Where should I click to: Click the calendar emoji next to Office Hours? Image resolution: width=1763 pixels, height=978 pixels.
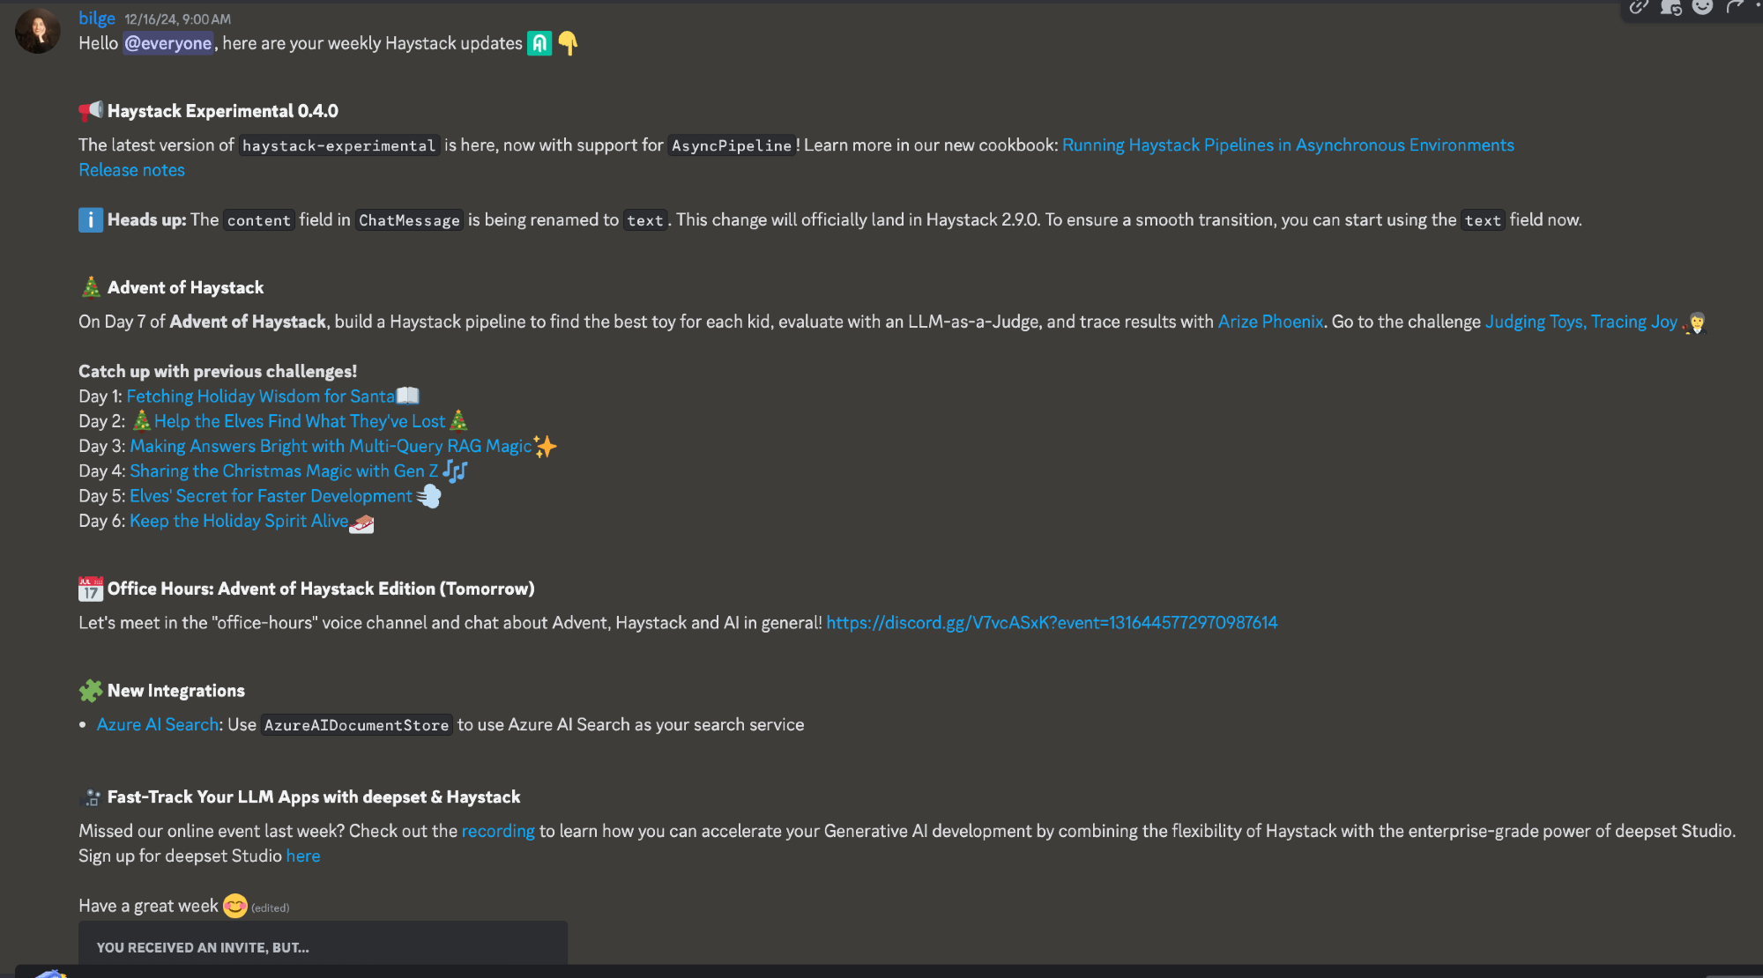click(x=91, y=589)
